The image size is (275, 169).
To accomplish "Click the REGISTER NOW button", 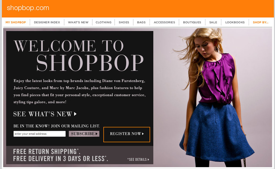I will pyautogui.click(x=127, y=134).
